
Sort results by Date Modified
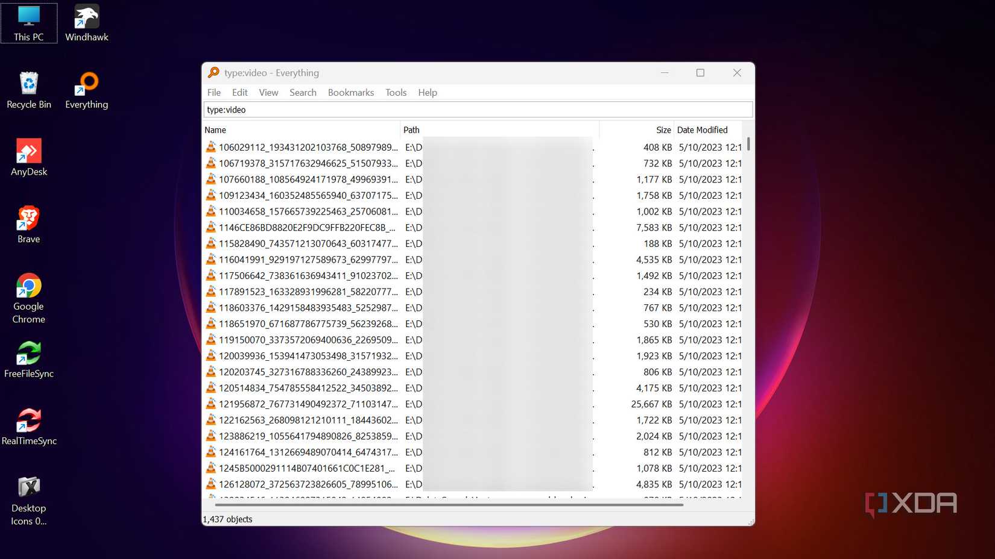click(x=703, y=130)
